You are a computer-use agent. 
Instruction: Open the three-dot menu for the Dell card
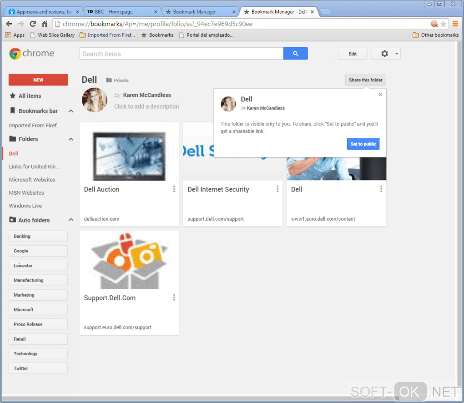(381, 189)
